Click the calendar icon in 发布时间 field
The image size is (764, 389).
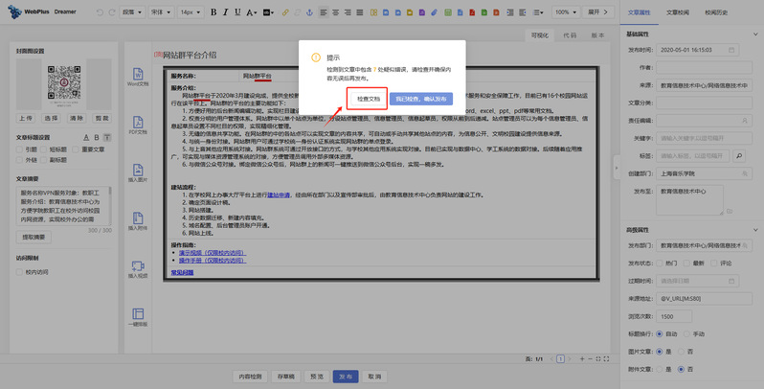coord(730,50)
